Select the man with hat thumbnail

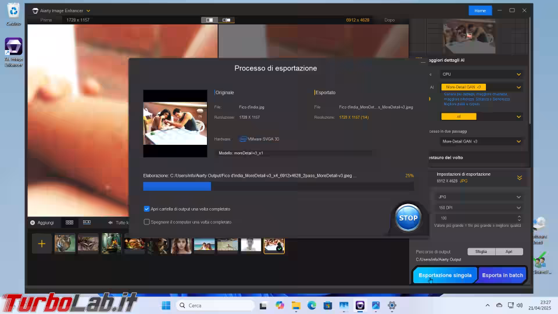pyautogui.click(x=158, y=245)
